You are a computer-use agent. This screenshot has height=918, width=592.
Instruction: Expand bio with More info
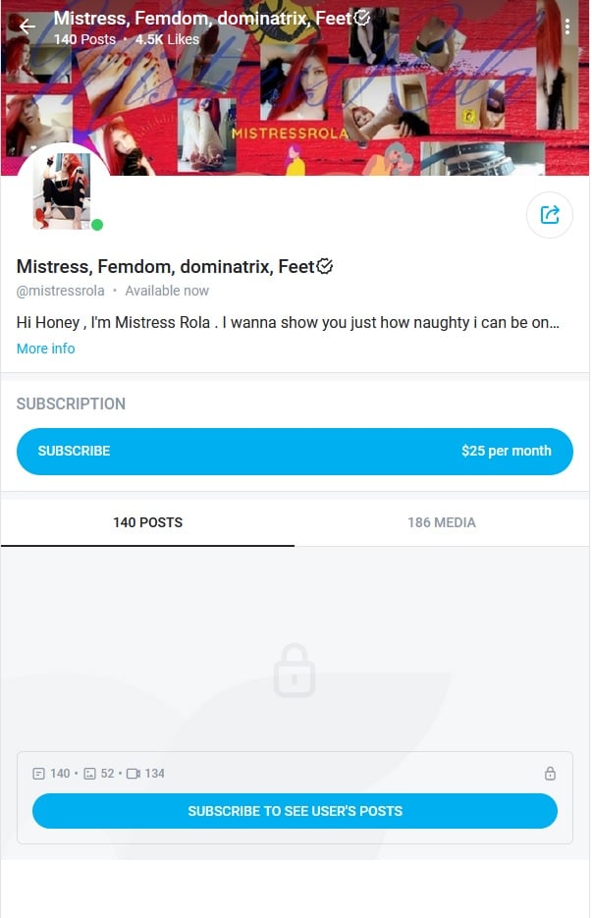(45, 349)
